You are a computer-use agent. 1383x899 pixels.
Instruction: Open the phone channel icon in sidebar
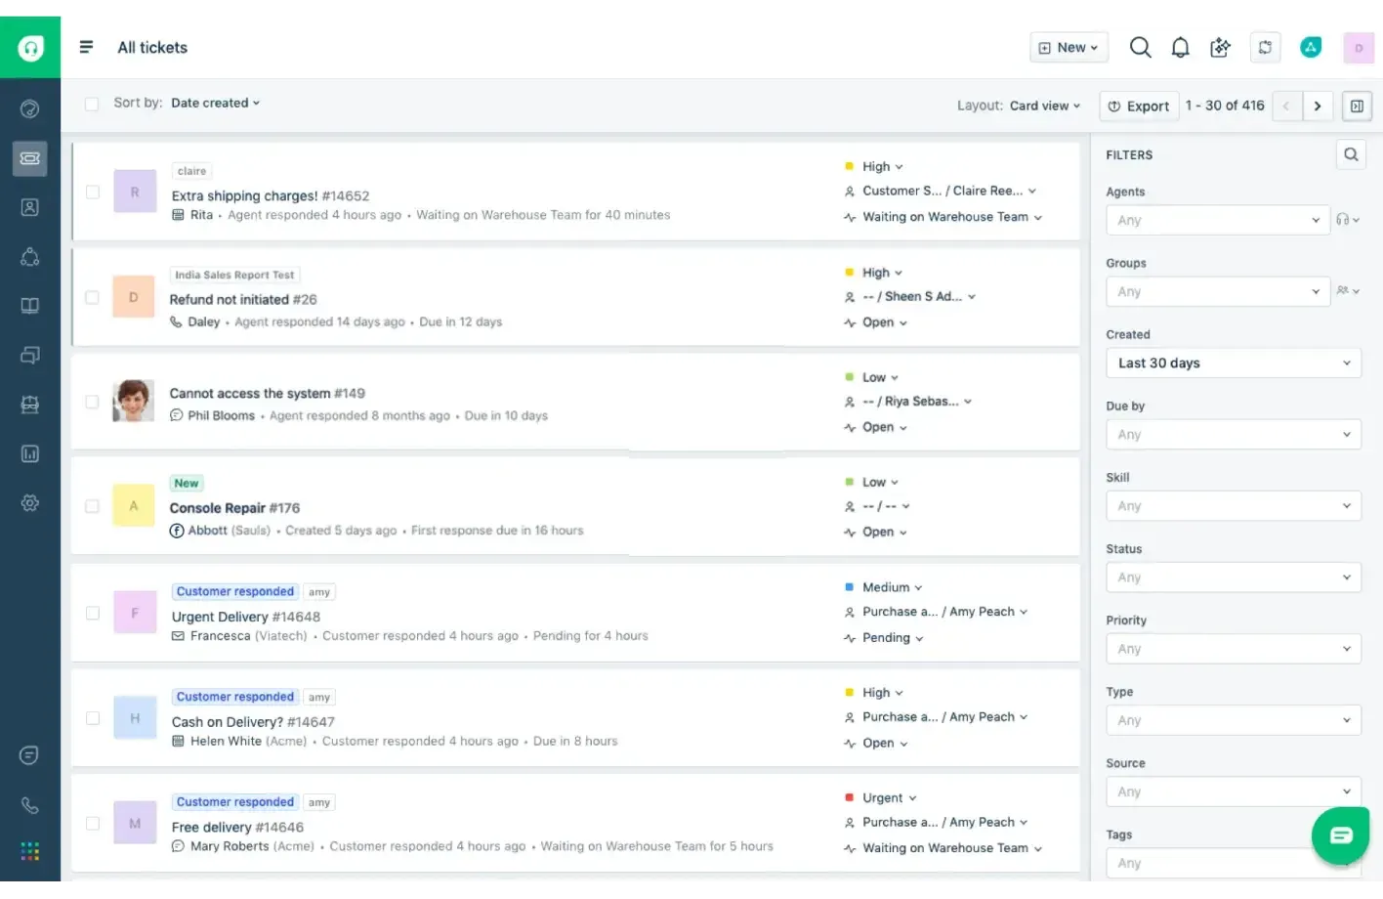pos(29,805)
